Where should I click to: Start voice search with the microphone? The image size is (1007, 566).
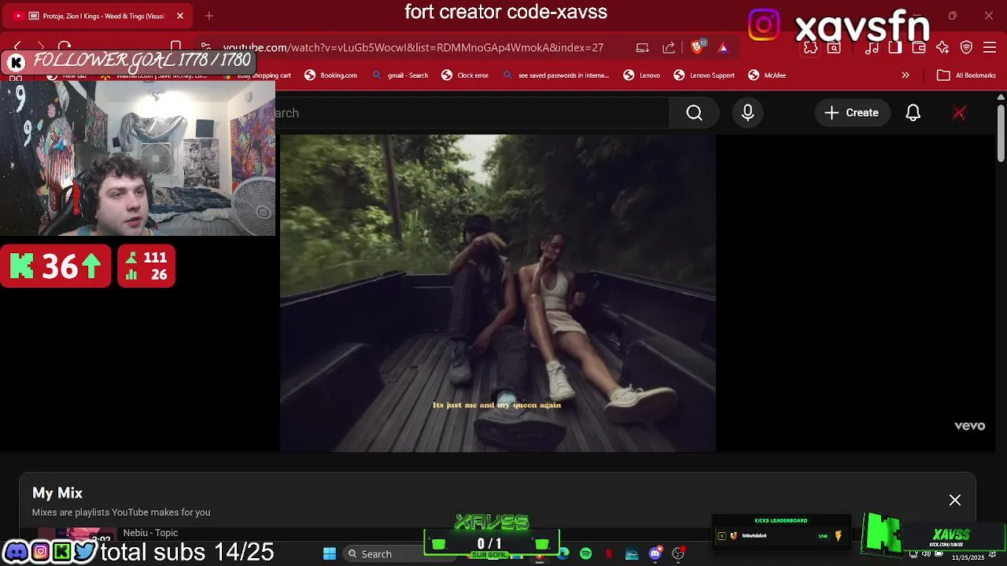coord(747,112)
